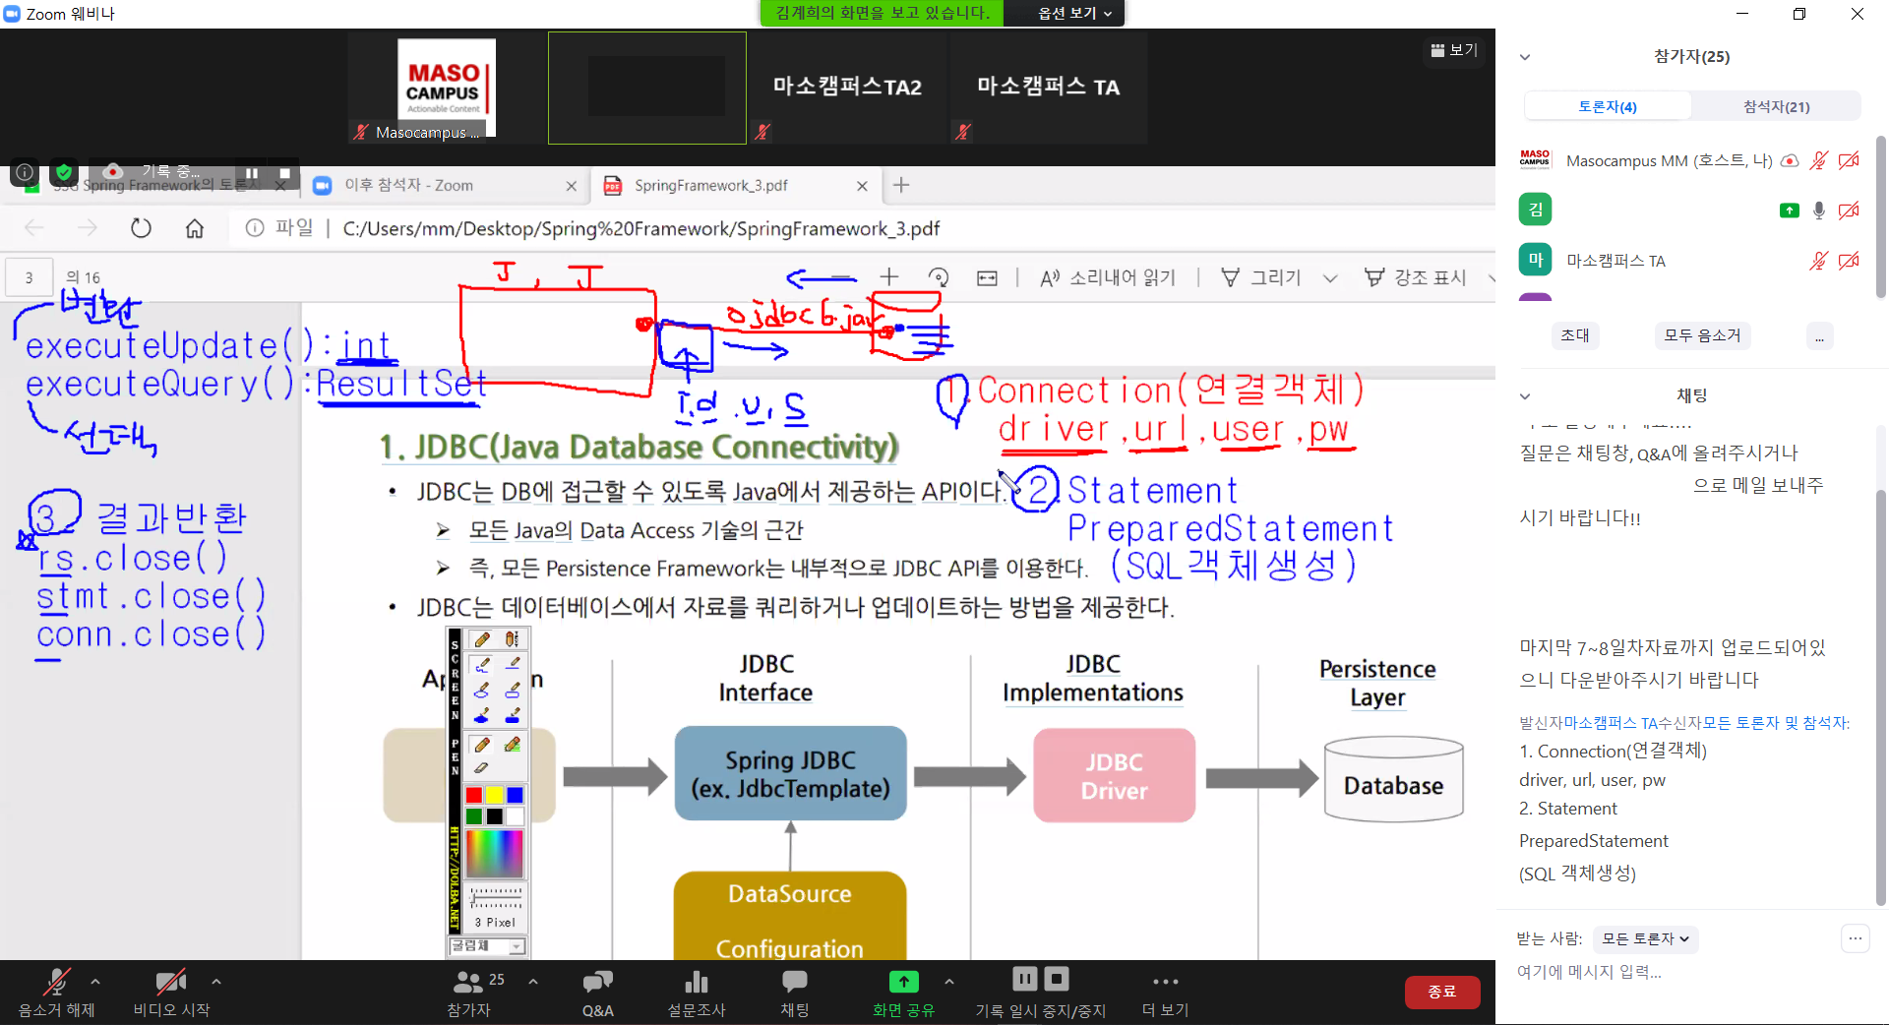Collapse the chat (채팅) panel chevron
Image resolution: width=1889 pixels, height=1025 pixels.
point(1525,395)
